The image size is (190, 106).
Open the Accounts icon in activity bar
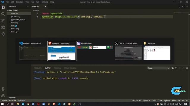click(x=3, y=89)
